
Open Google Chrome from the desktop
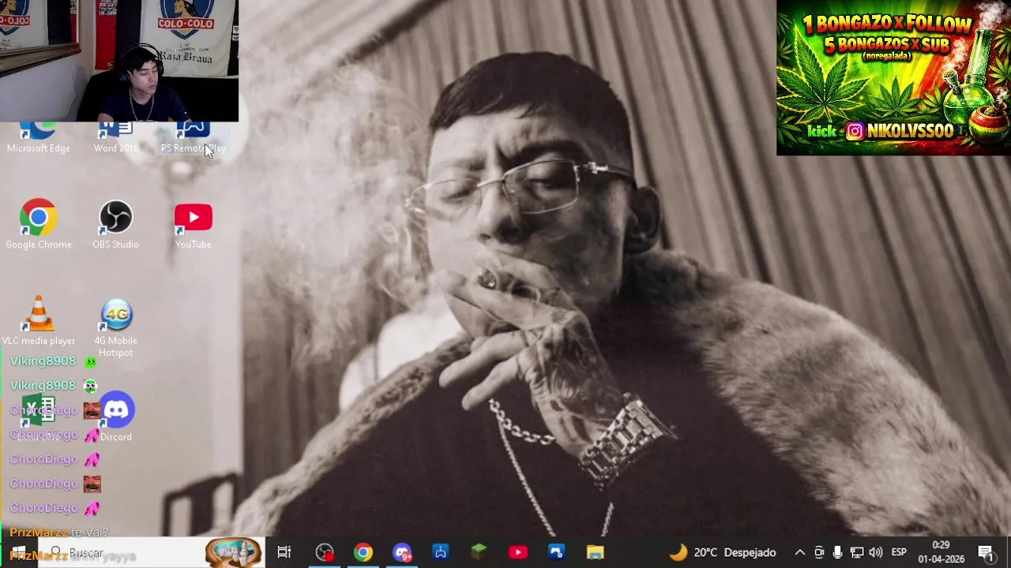(38, 226)
